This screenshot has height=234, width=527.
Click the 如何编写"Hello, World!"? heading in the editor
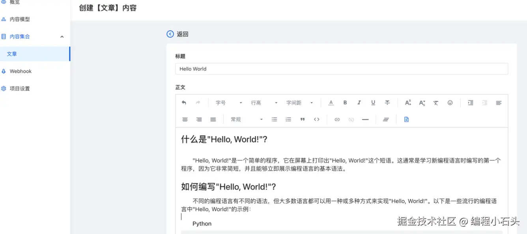coord(228,187)
